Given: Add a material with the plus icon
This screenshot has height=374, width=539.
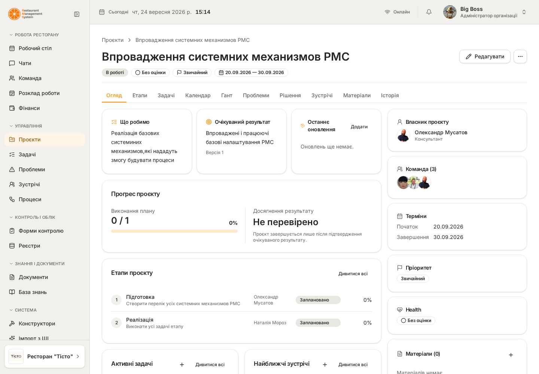Looking at the screenshot, I should coord(511,355).
